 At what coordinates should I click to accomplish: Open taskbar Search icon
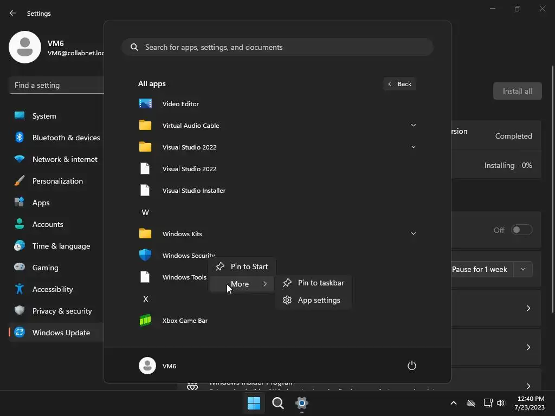point(278,403)
